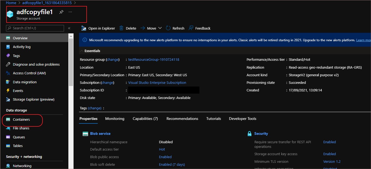Open Storage Explorer (preview)
Image resolution: width=371 pixels, height=169 pixels.
coord(34,99)
